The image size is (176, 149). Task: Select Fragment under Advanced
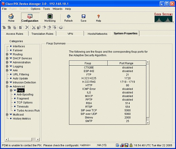(x=23, y=98)
